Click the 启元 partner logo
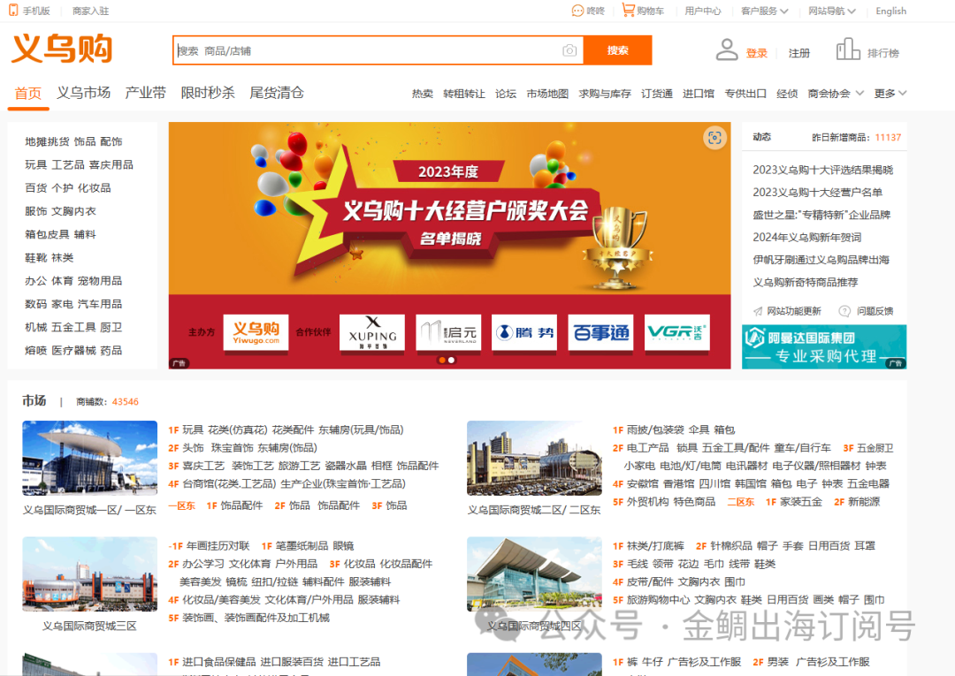This screenshot has height=676, width=955. tap(448, 333)
